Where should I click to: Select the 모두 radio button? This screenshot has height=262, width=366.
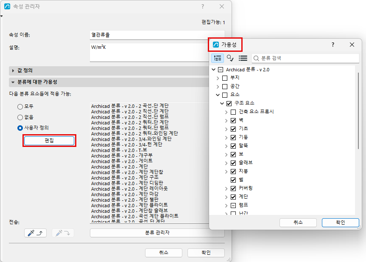click(20, 107)
